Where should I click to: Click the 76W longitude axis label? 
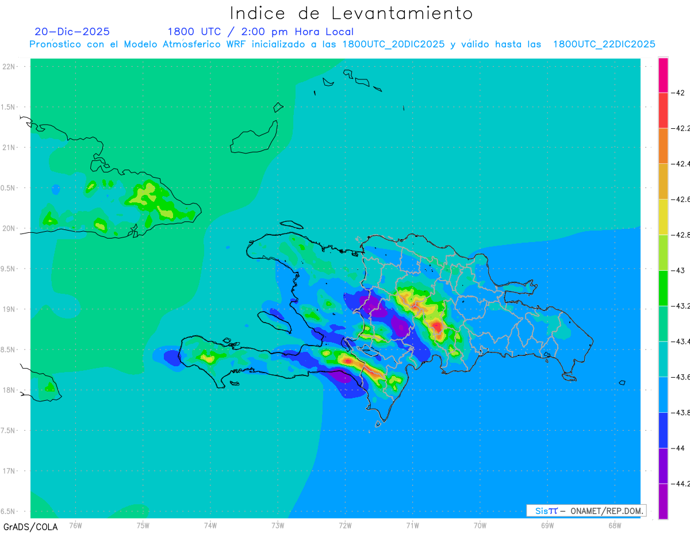coord(75,525)
